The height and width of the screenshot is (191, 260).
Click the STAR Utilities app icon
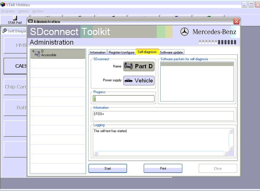point(3,5)
